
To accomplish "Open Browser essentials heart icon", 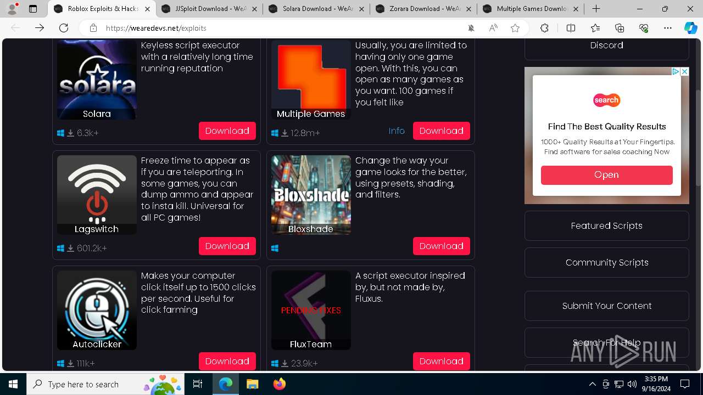I will tap(644, 28).
